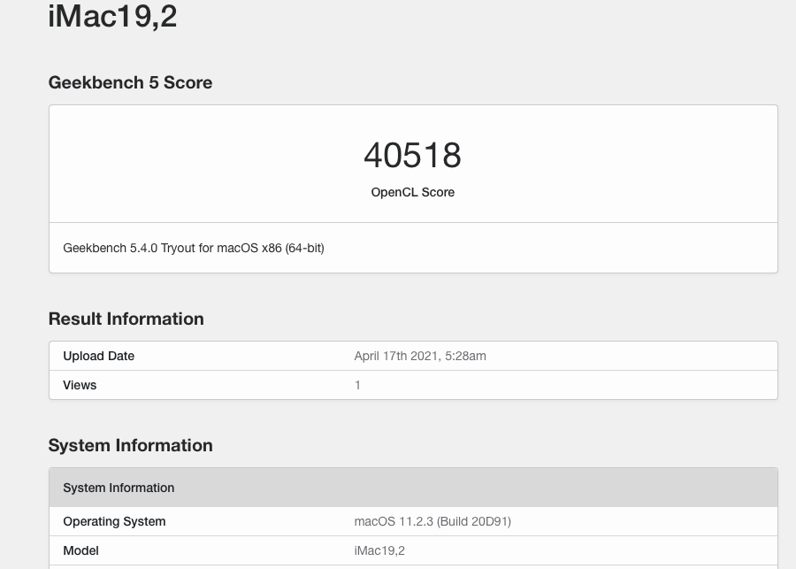Click the Views label
Viewport: 796px width, 569px height.
(80, 385)
